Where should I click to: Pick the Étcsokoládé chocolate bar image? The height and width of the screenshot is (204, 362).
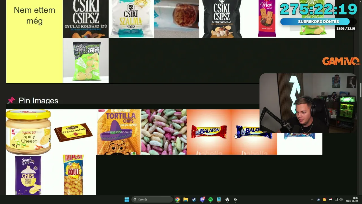[74, 132]
